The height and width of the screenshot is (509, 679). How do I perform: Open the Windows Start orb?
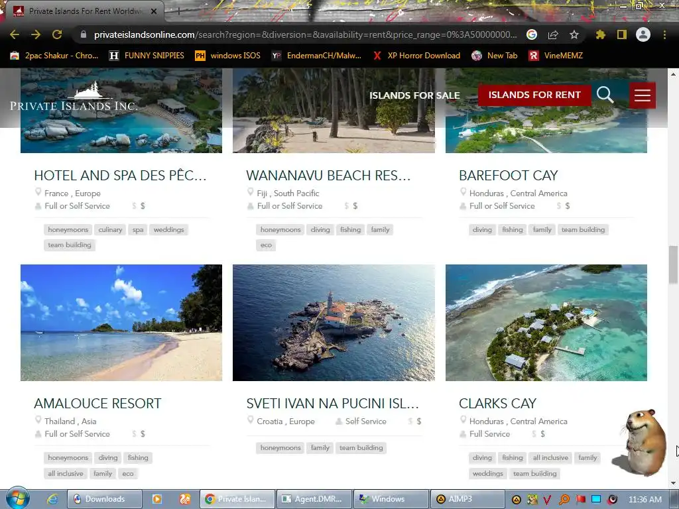(17, 498)
